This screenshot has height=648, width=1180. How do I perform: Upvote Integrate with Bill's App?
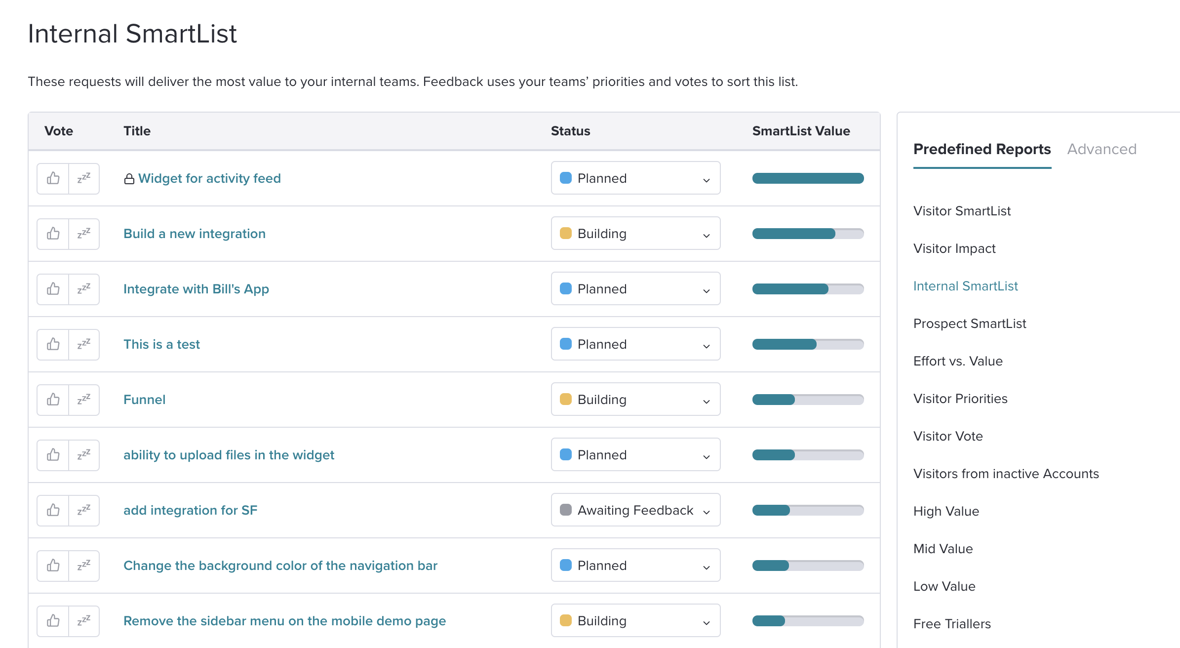click(53, 289)
